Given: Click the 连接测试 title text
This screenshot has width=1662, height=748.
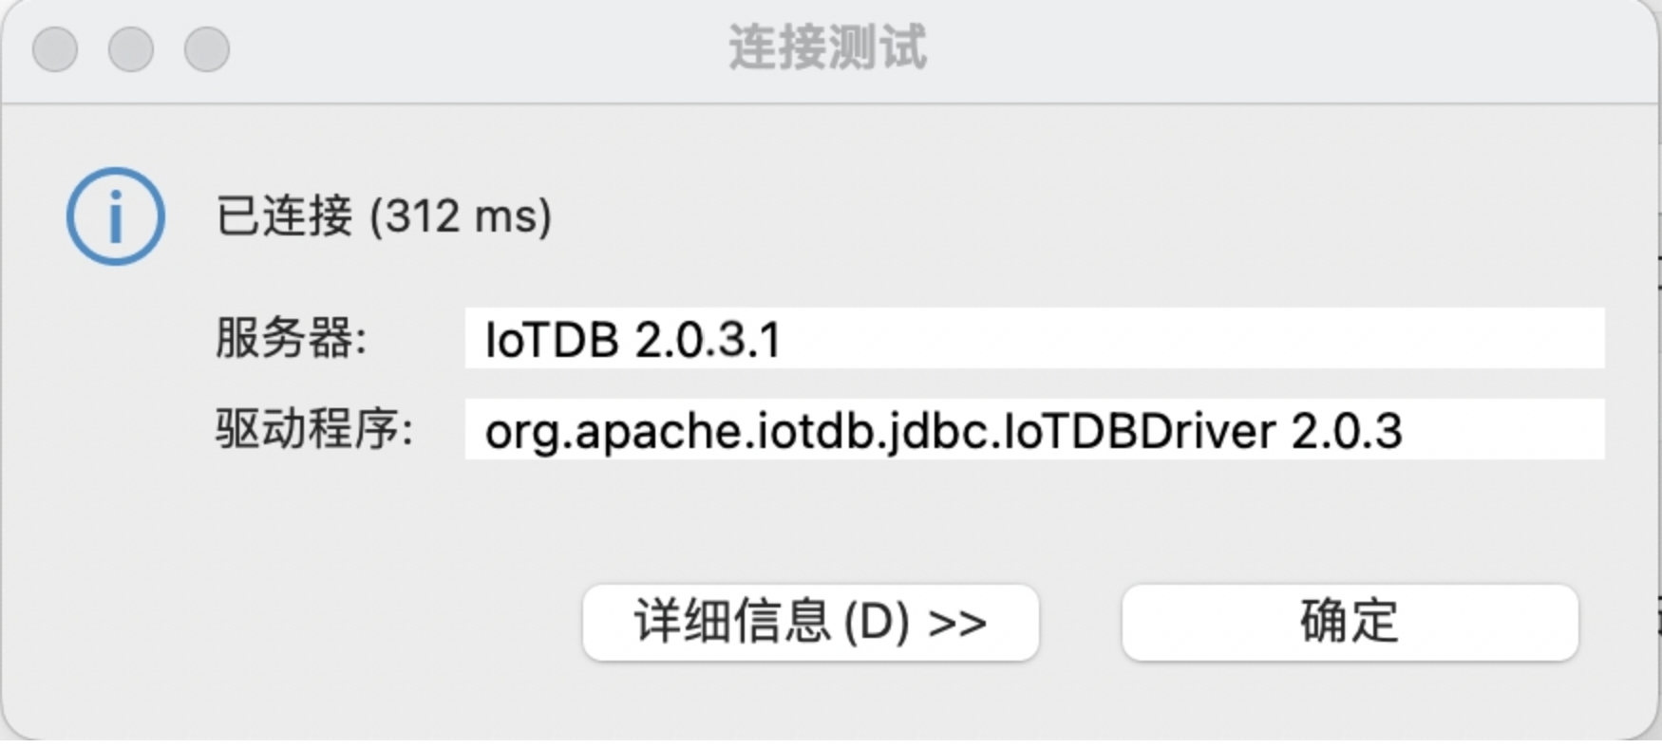Looking at the screenshot, I should coord(827,47).
